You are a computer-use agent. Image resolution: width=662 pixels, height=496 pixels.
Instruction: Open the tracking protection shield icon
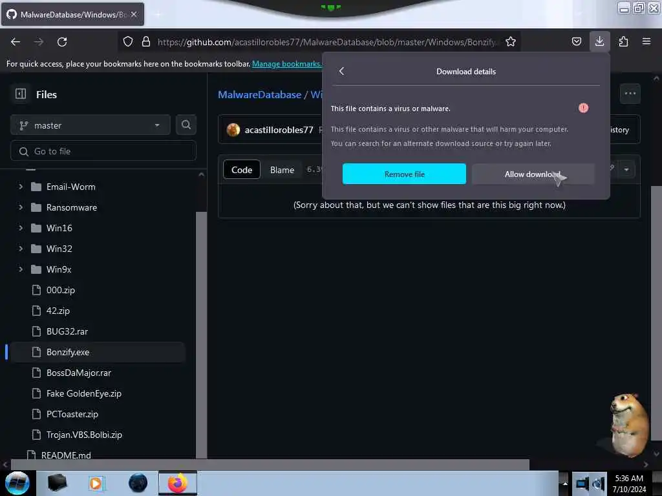pyautogui.click(x=128, y=41)
